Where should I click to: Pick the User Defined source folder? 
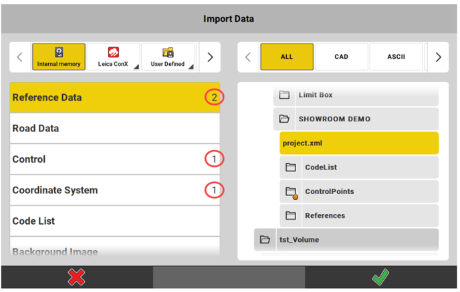167,57
